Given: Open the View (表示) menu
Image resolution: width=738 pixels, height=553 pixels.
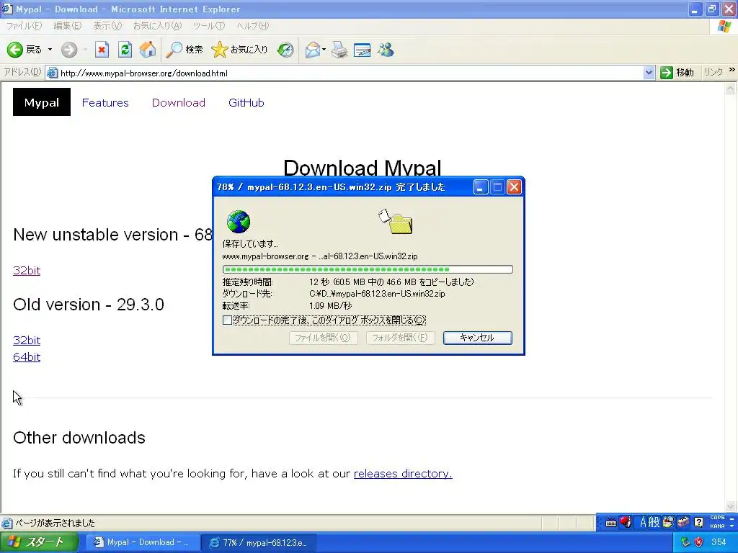Looking at the screenshot, I should point(107,26).
